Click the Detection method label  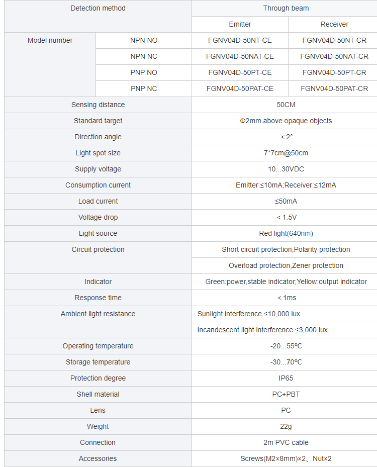pyautogui.click(x=98, y=8)
